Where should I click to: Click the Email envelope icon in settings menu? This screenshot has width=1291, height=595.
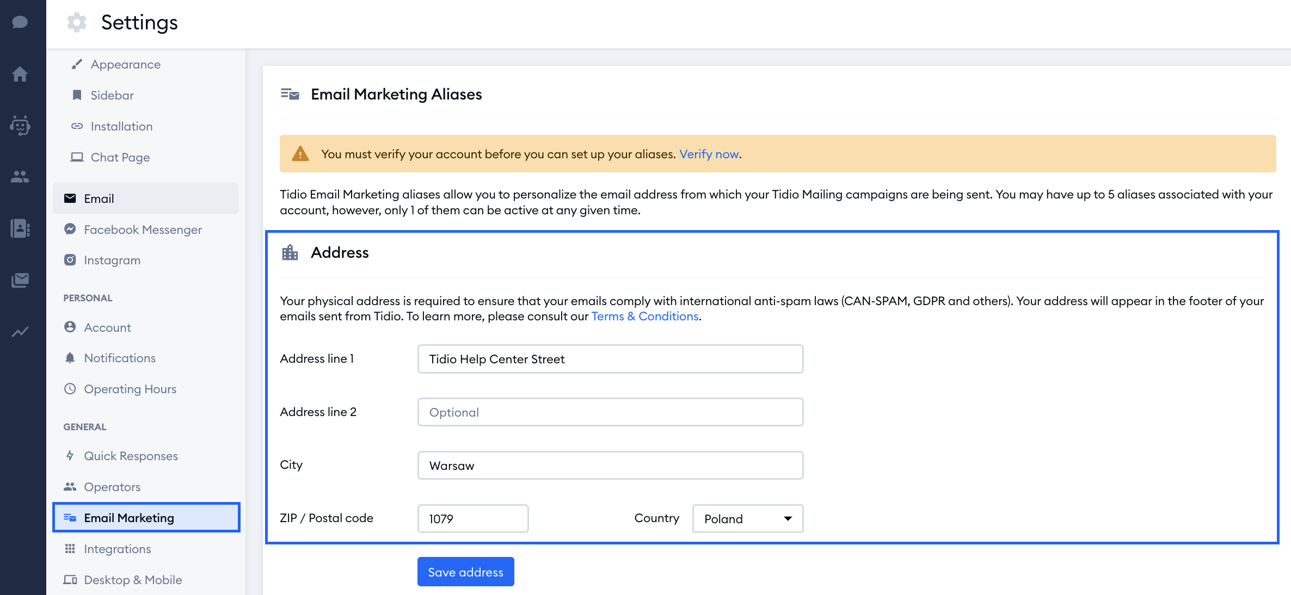coord(70,199)
